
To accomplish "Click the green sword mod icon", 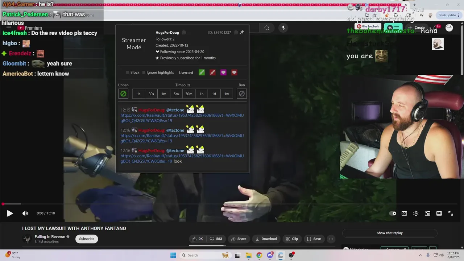I will click(202, 72).
